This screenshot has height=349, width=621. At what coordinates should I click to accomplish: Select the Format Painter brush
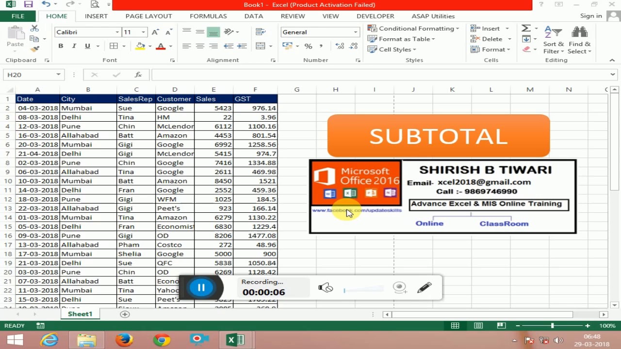pyautogui.click(x=34, y=49)
